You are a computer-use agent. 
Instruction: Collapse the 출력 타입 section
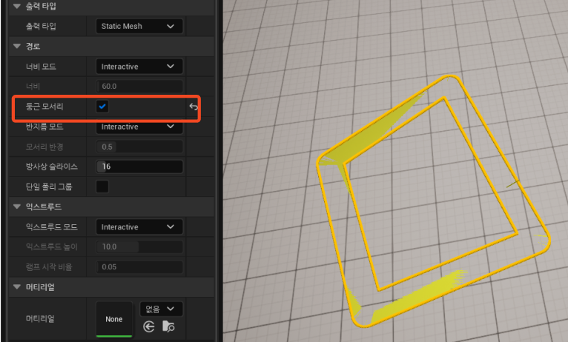click(x=16, y=6)
